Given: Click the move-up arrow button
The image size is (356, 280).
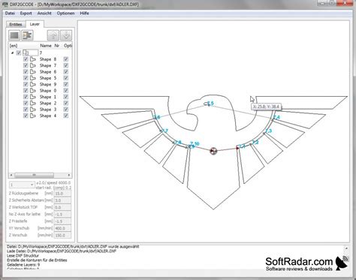Looking at the screenshot, I should [x=53, y=35].
